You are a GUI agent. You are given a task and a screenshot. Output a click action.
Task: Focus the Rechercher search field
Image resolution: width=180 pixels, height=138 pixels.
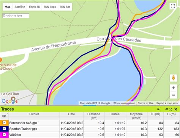[x=16, y=16]
